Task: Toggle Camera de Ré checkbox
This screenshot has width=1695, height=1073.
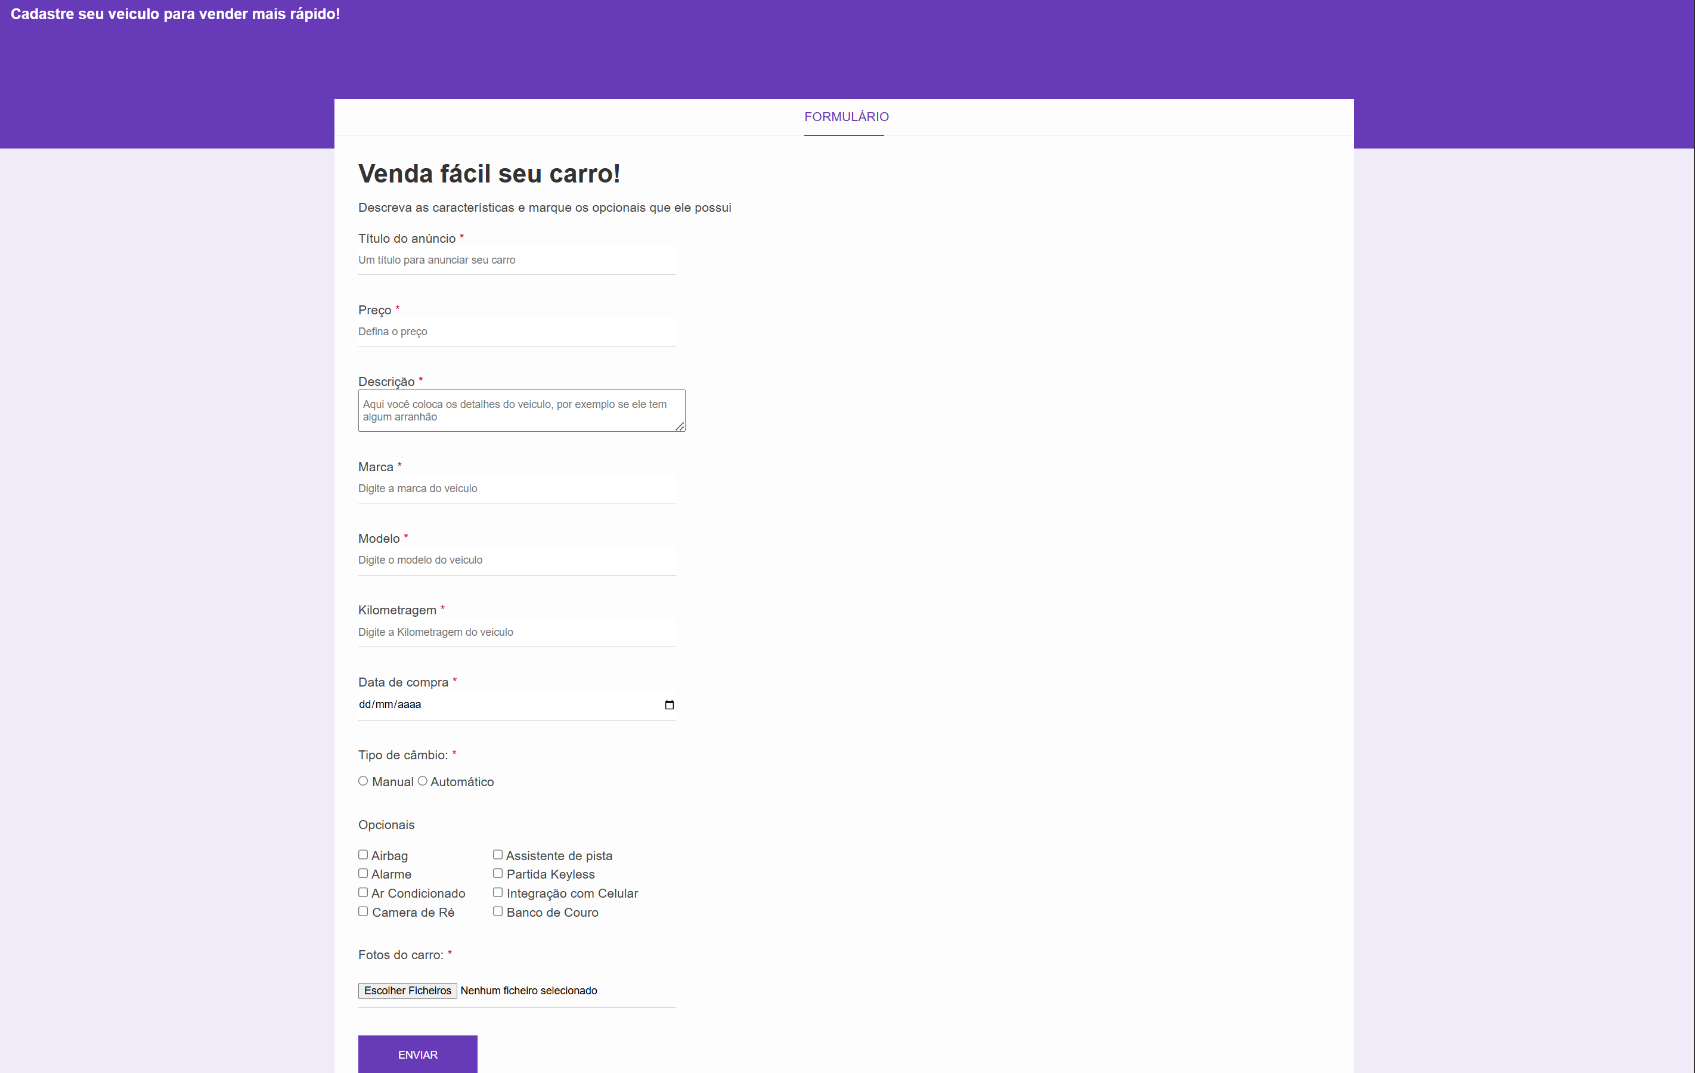Action: click(363, 911)
